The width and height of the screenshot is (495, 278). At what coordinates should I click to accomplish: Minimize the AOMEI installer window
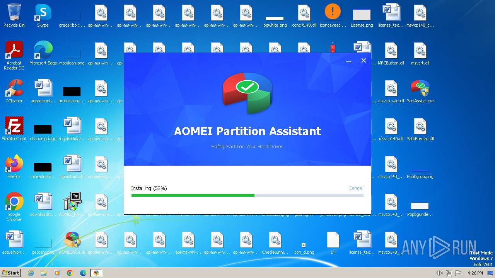click(348, 61)
